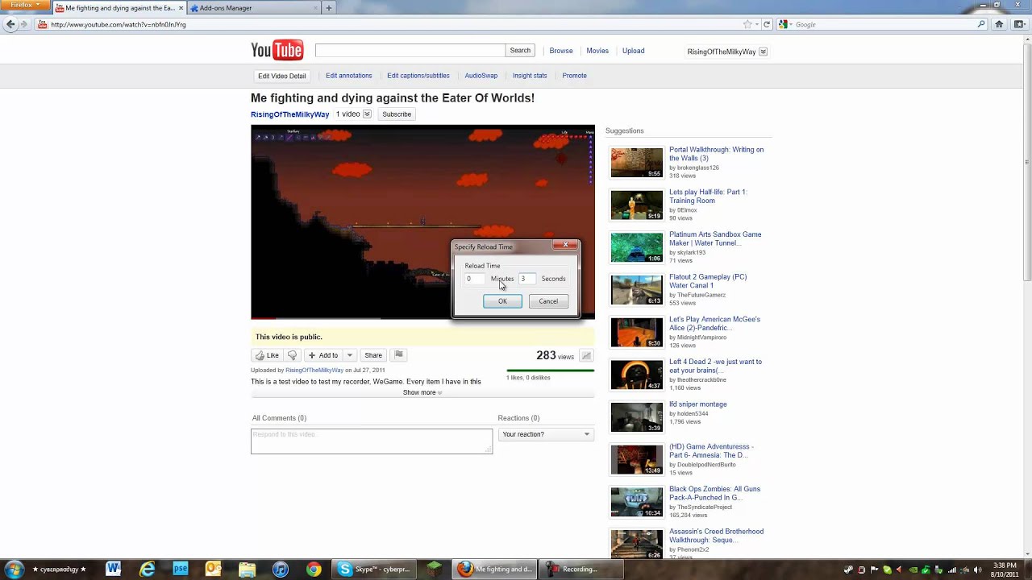Click the Like button
Screen dimensions: 1032x580
pos(267,355)
